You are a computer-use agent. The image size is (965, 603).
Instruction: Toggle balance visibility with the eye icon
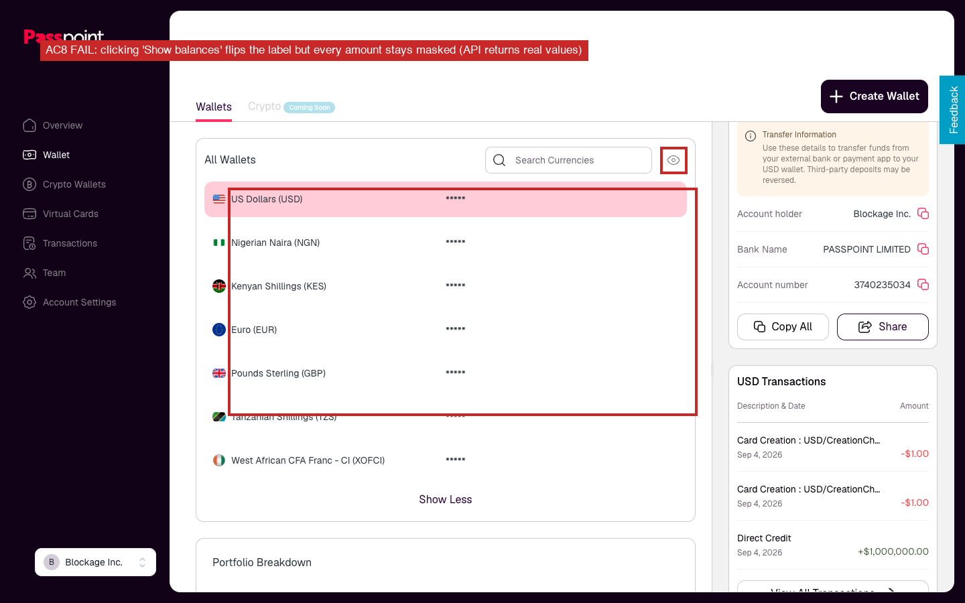click(x=673, y=160)
